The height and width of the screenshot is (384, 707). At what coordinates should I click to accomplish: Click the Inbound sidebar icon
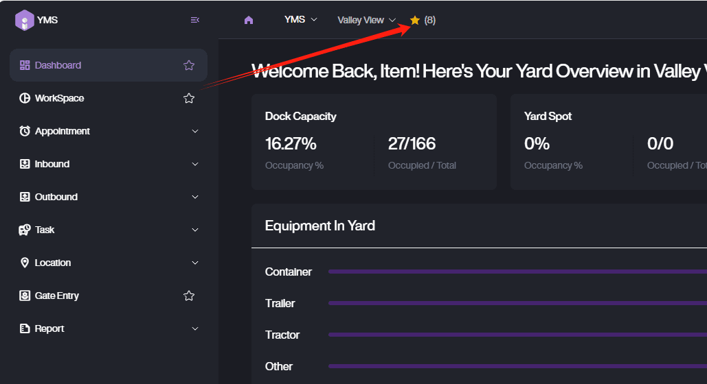[x=25, y=164]
